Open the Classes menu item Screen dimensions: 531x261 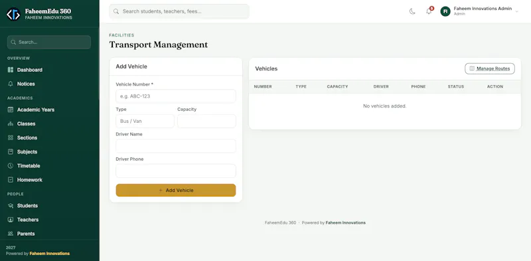[49, 124]
